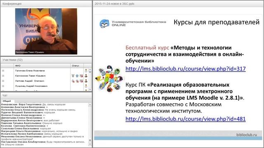Click the Конференция panel title

[12, 4]
